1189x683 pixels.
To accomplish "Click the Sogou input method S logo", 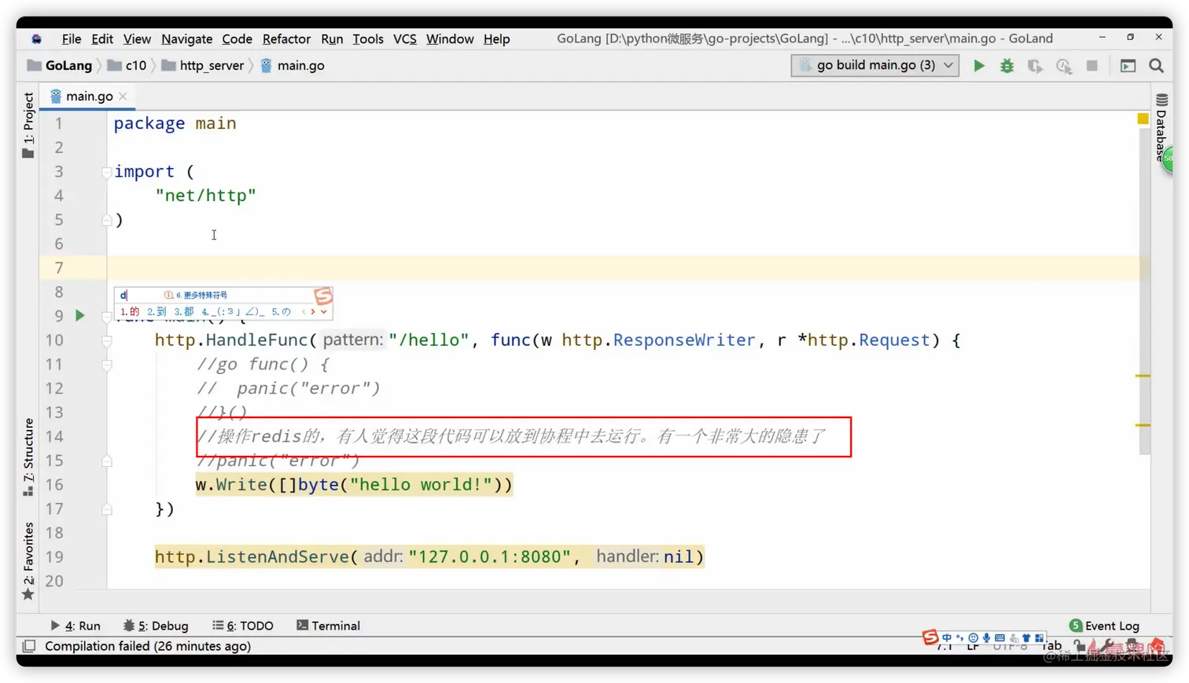I will [x=930, y=637].
